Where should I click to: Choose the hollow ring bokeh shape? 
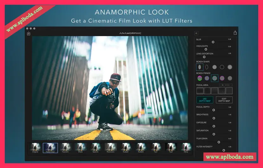(x=222, y=67)
